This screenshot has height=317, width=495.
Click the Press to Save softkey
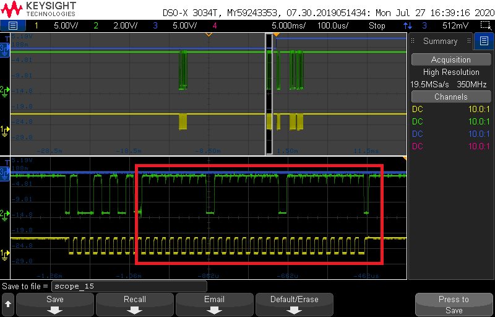[454, 305]
